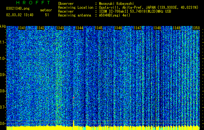This screenshot has width=204, height=130.
Task: Click the 0.9 kHz axis label
Action: point(3,75)
